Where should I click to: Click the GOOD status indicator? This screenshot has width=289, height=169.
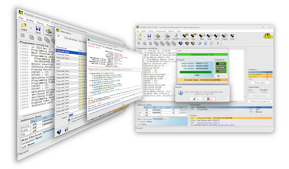(221, 67)
